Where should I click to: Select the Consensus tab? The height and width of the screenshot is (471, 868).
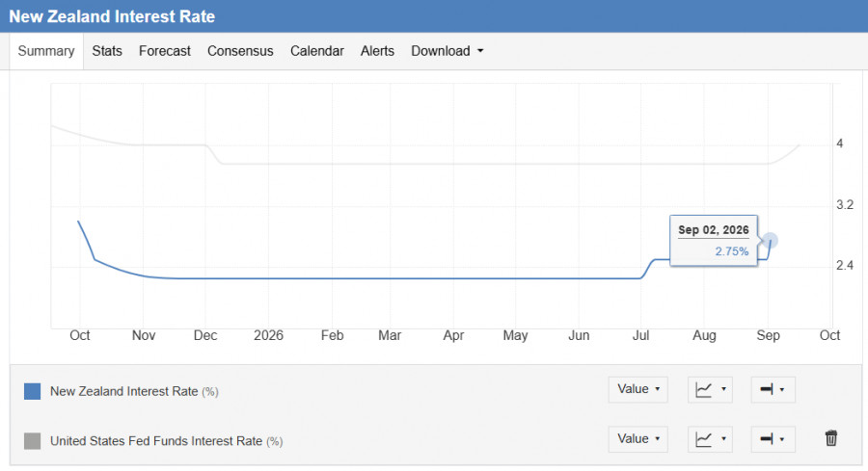(240, 51)
